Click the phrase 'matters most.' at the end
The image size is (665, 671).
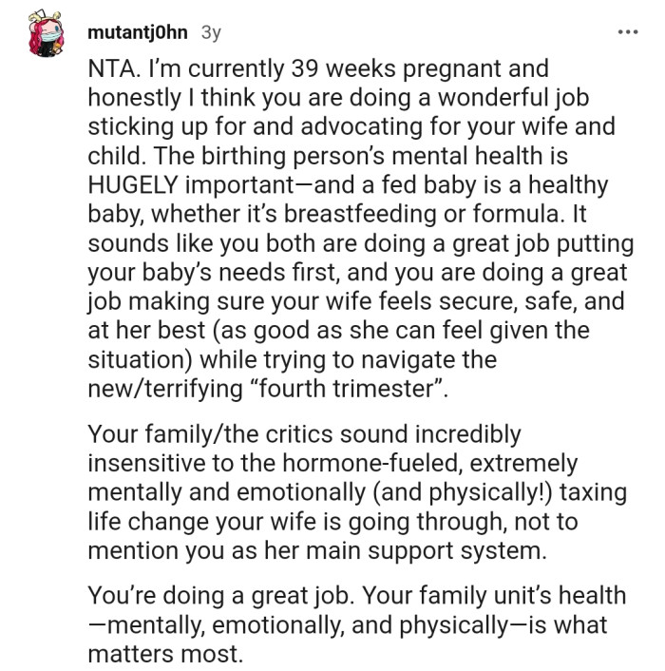165,654
